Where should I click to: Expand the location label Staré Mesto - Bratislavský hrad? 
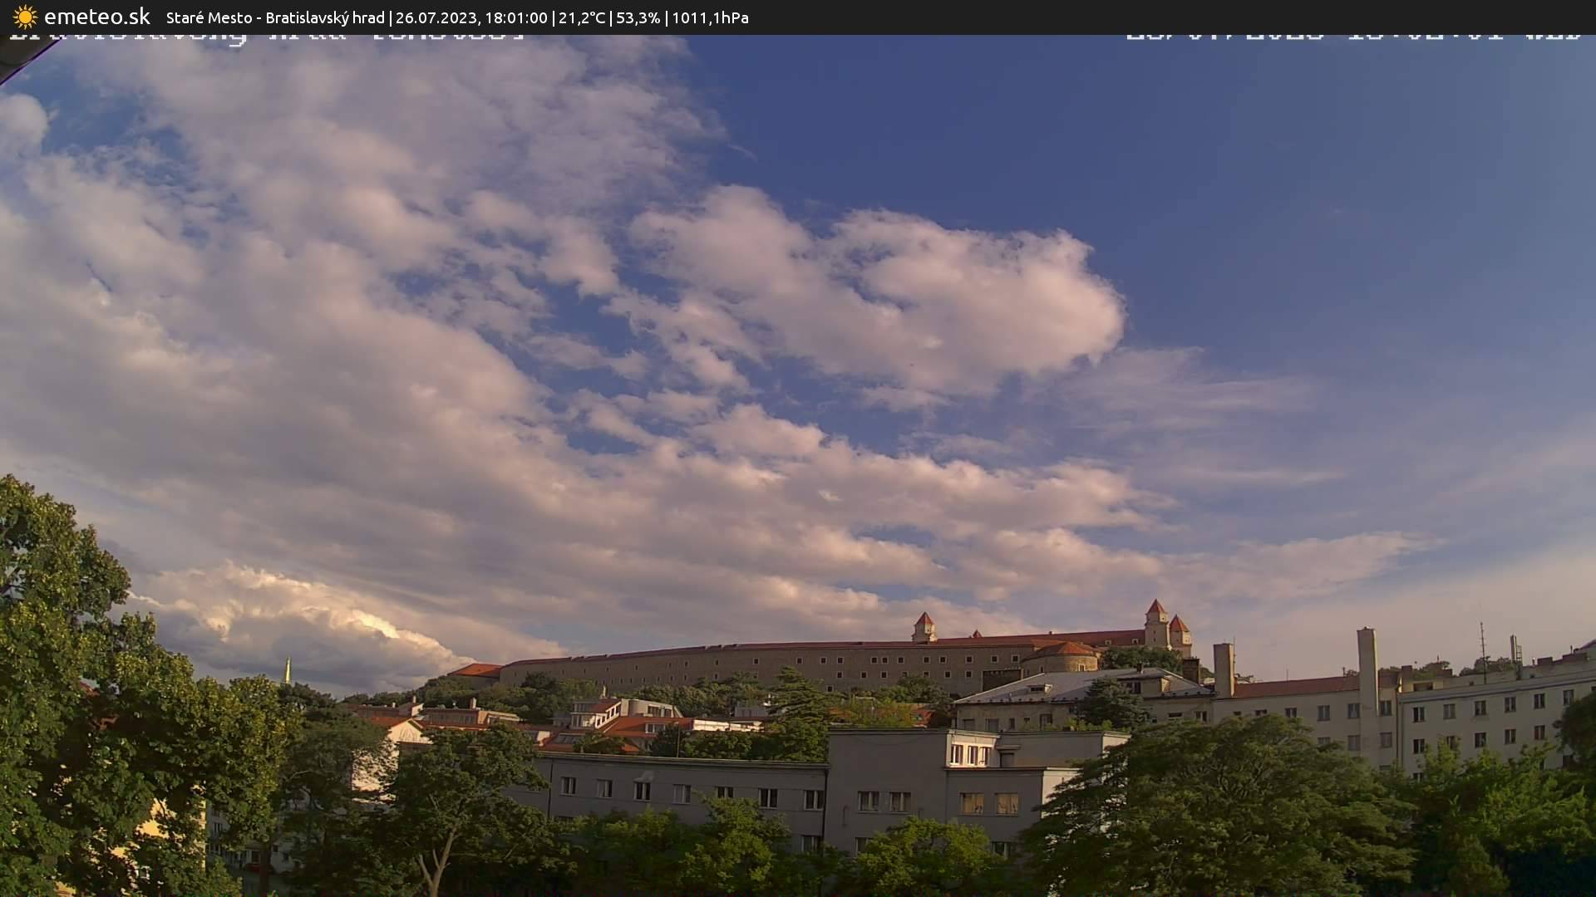[x=274, y=17]
